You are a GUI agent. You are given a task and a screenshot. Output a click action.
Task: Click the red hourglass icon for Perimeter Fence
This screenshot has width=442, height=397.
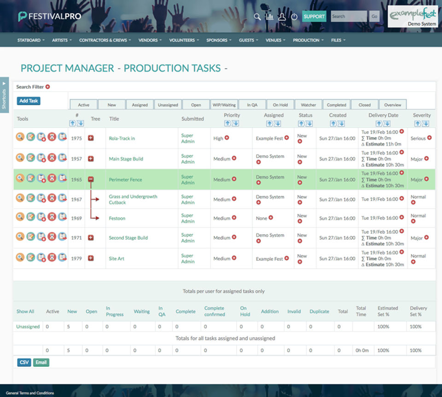52,178
